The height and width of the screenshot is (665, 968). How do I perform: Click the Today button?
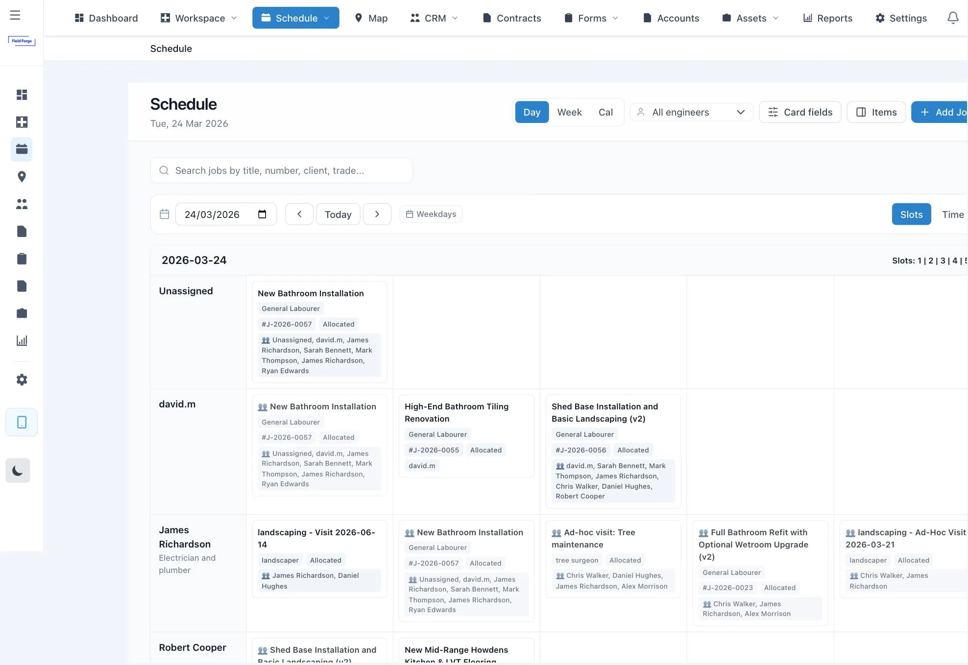(338, 214)
